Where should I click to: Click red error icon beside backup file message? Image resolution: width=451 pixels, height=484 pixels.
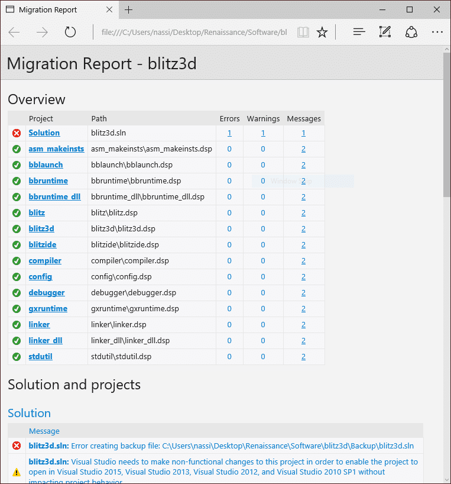[17, 446]
